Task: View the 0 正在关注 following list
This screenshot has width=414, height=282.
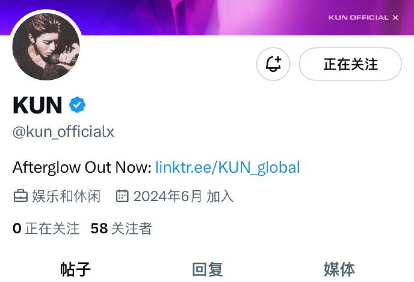Action: pyautogui.click(x=46, y=228)
